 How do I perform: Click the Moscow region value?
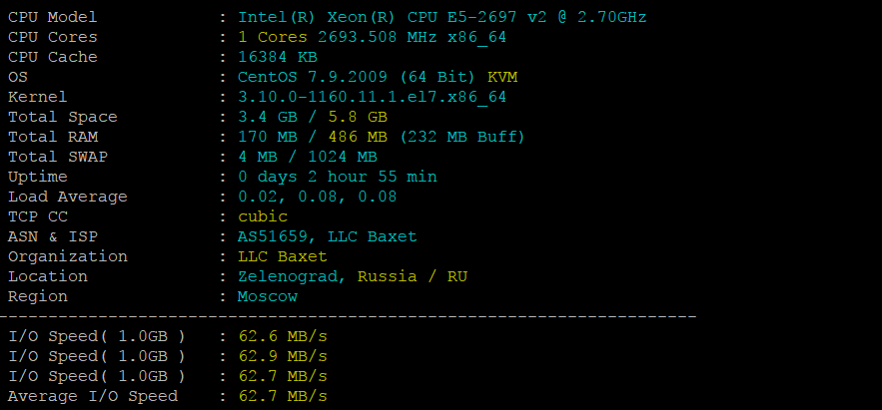click(x=267, y=296)
